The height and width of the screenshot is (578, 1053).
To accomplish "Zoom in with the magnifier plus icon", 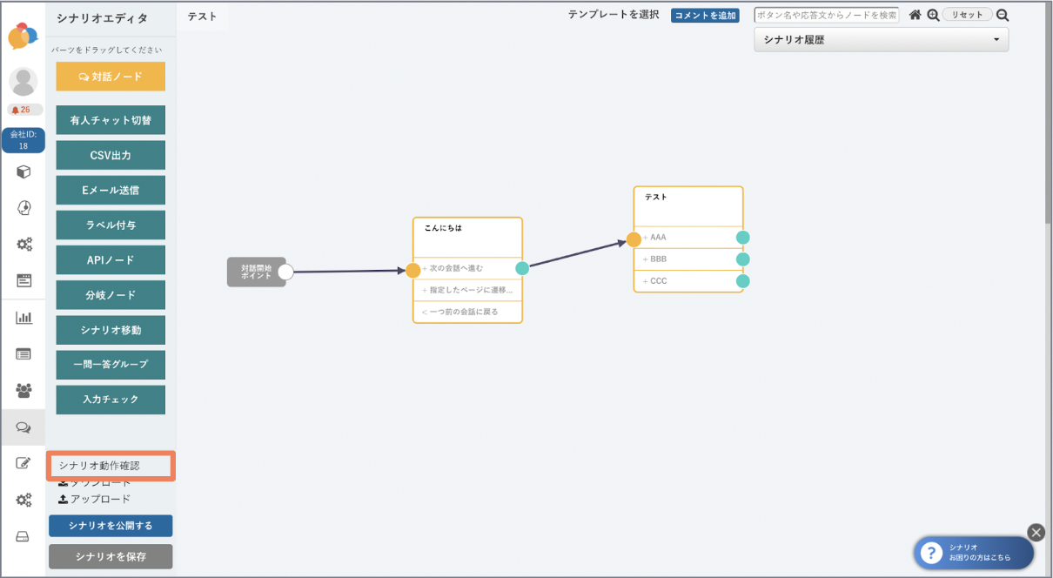I will [x=933, y=15].
